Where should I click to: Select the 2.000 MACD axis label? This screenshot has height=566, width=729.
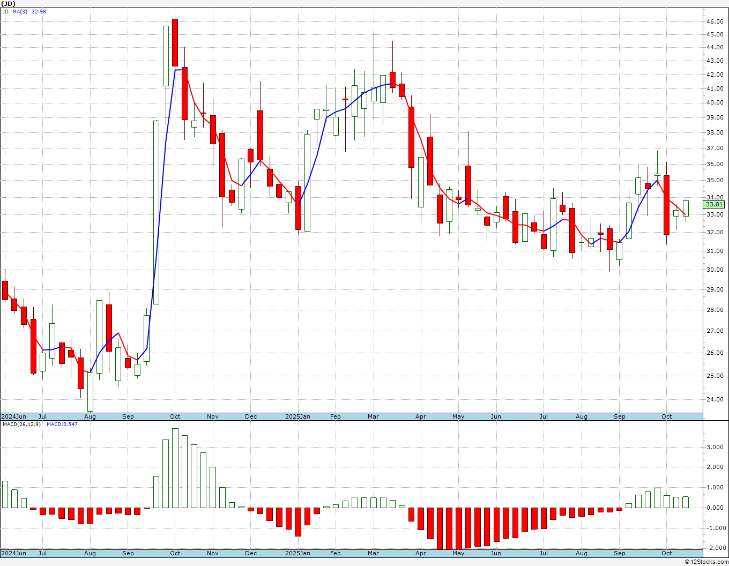[x=716, y=467]
